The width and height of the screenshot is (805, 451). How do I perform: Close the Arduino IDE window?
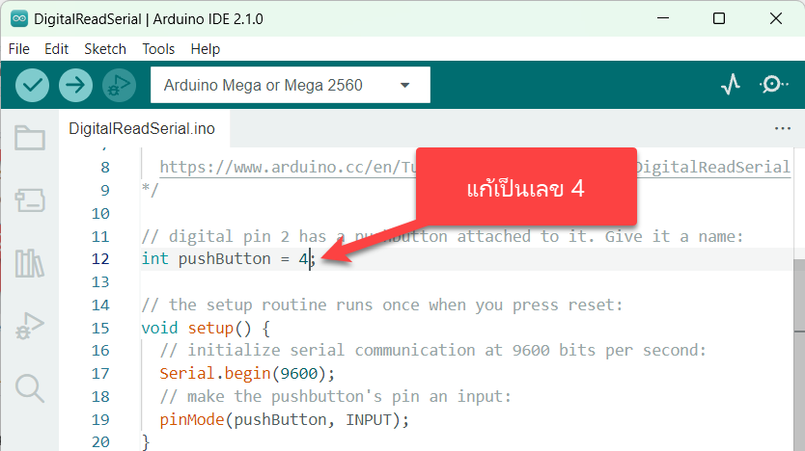(776, 18)
